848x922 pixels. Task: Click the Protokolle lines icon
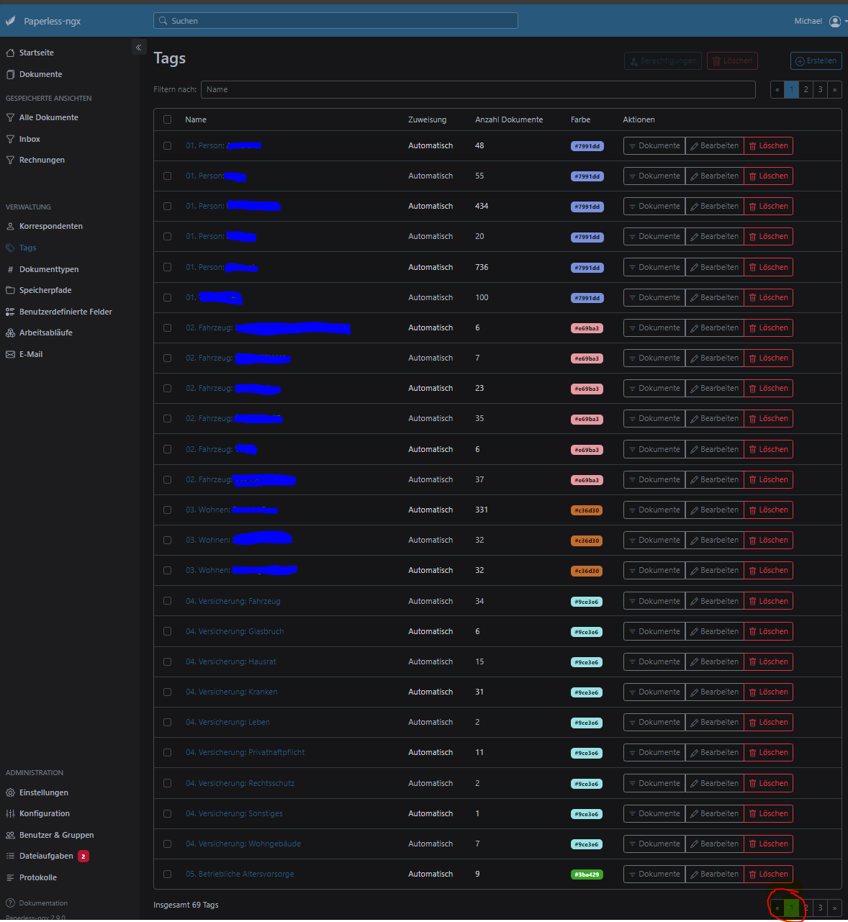click(x=10, y=877)
